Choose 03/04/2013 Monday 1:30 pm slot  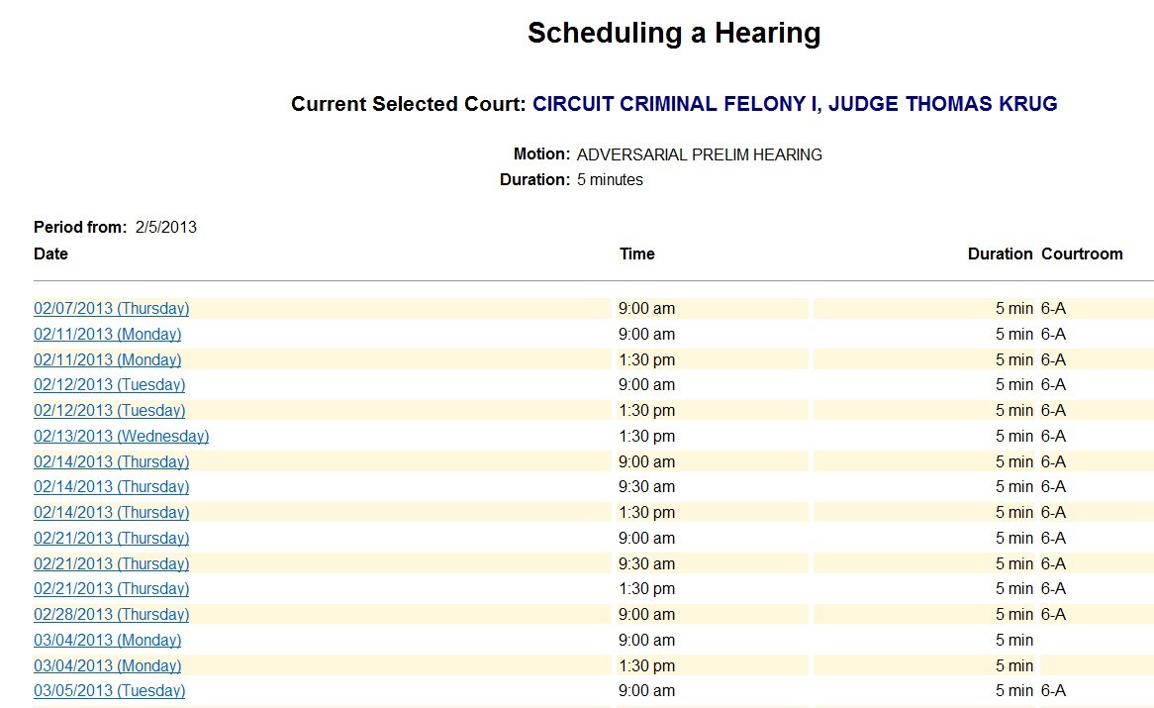tap(107, 666)
